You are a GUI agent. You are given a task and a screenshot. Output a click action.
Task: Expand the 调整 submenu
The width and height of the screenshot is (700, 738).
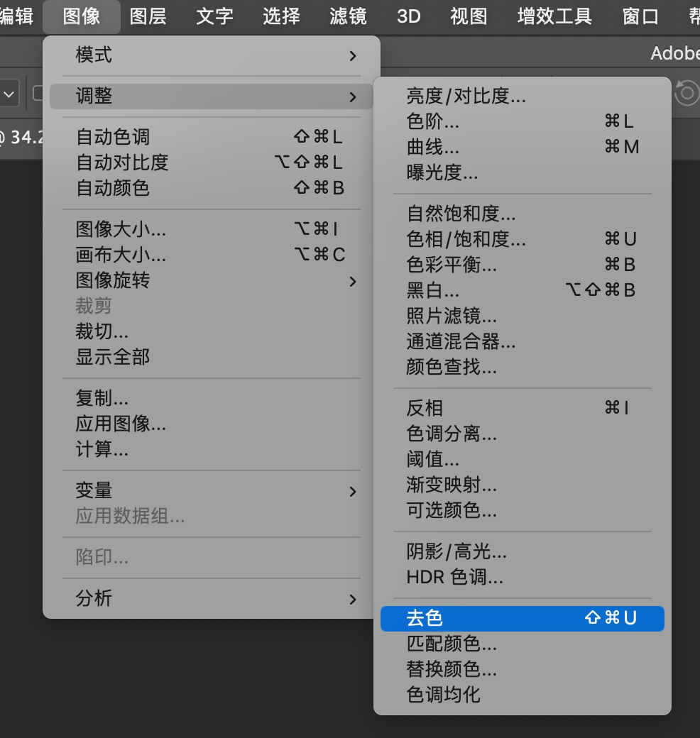[x=212, y=97]
